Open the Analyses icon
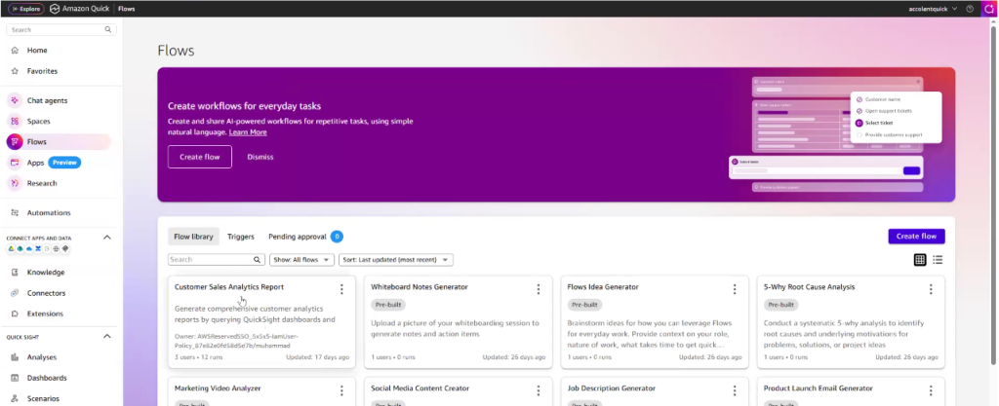999x406 pixels. pyautogui.click(x=15, y=357)
